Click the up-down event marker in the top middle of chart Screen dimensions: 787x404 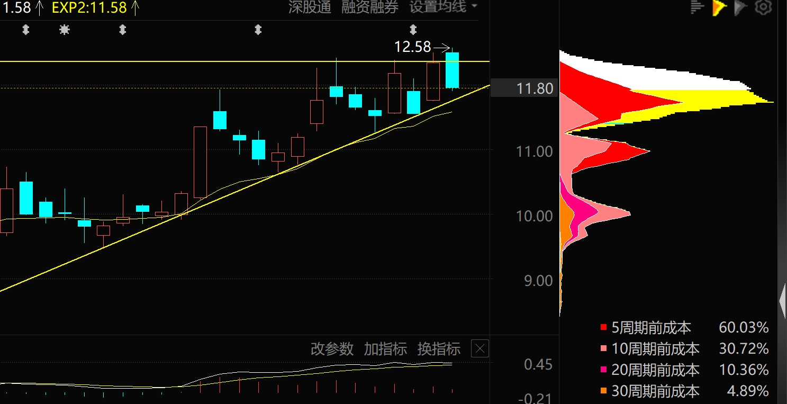(x=258, y=30)
